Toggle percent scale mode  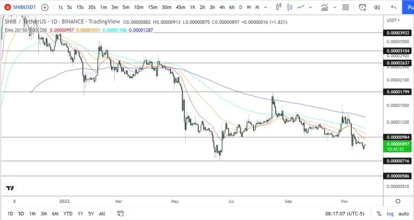tap(379, 214)
